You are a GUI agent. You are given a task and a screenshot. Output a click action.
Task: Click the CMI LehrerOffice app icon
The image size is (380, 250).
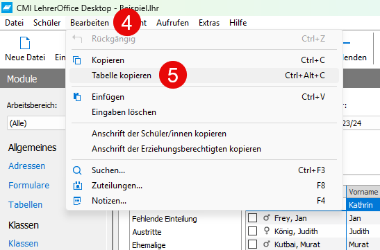7,8
